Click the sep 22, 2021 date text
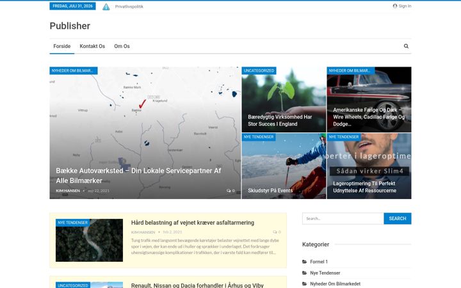The image size is (461, 288). coord(99,191)
